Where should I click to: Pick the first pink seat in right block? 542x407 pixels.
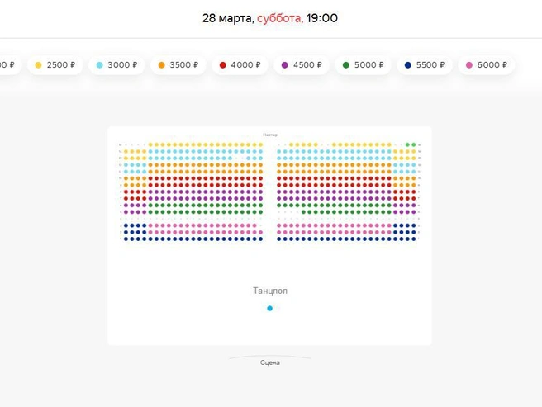pyautogui.click(x=279, y=225)
